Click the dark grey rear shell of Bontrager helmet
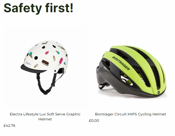 (103, 75)
